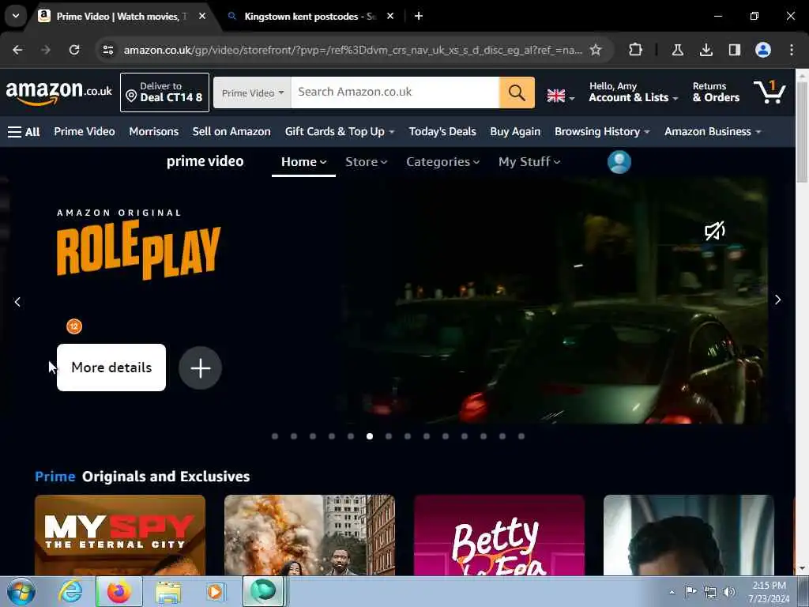The width and height of the screenshot is (809, 607).
Task: Expand Account & Lists menu
Action: pos(633,92)
